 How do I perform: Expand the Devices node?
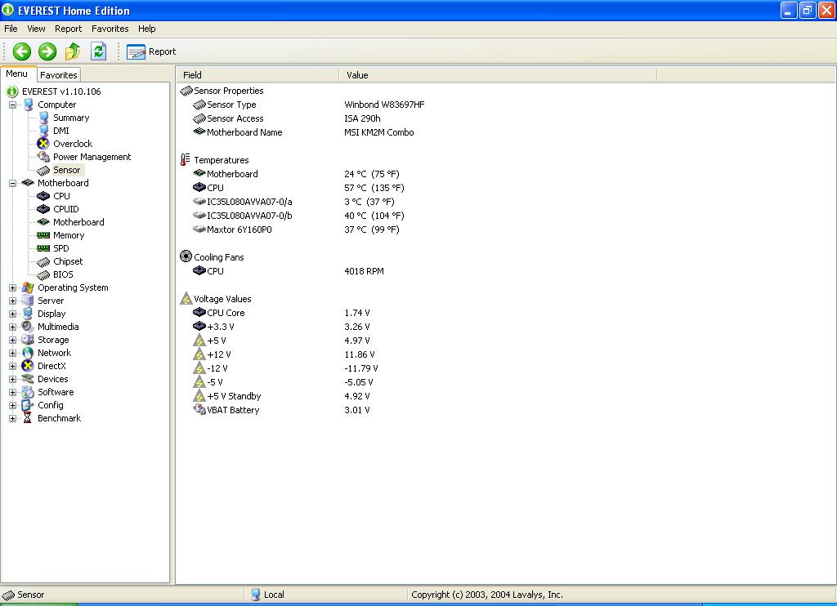[12, 379]
